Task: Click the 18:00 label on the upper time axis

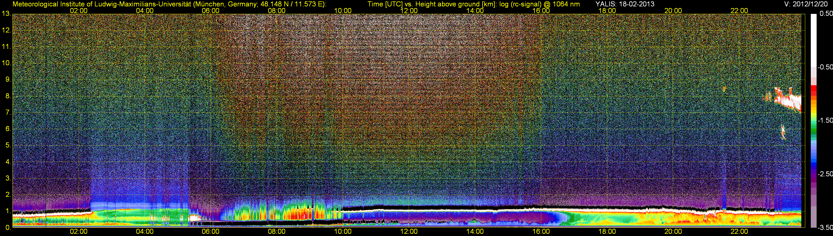Action: (x=607, y=11)
